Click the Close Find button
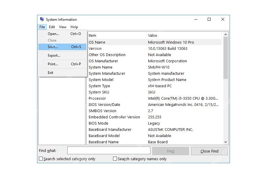This screenshot has width=267, height=178. [209, 151]
